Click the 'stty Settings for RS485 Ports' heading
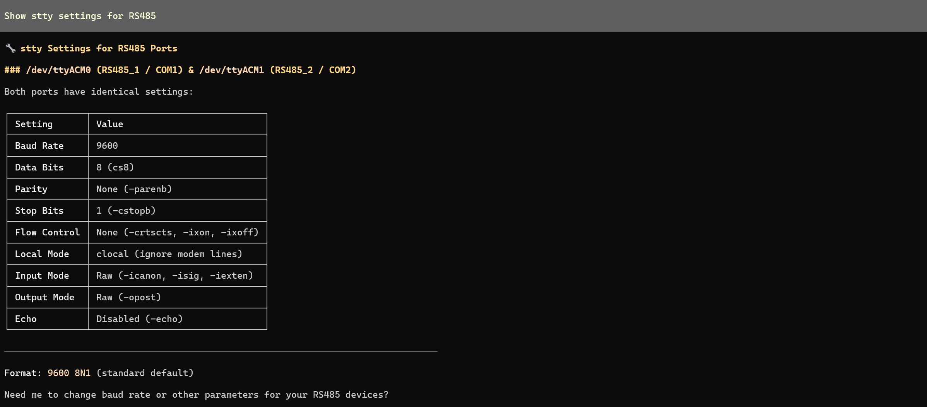Image resolution: width=927 pixels, height=407 pixels. 99,48
